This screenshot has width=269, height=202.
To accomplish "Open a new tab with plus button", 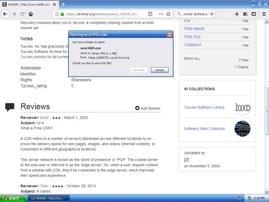I will [63, 4].
